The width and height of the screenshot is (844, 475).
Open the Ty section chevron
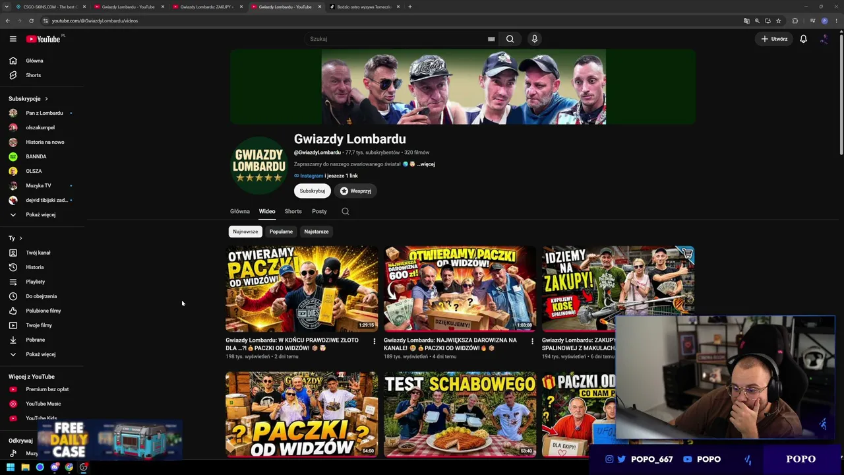pyautogui.click(x=20, y=238)
